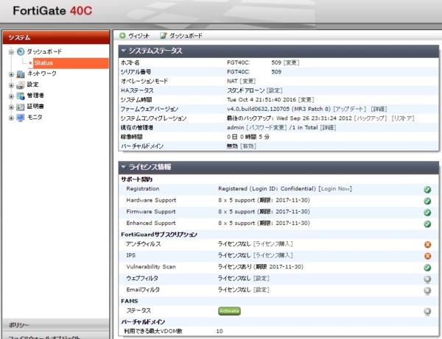Click the orange X icon for IPS
The image size is (442, 339).
(427, 256)
